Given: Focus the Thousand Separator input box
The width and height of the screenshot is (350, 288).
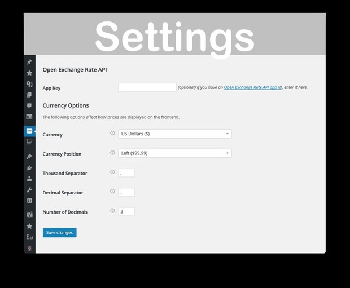Looking at the screenshot, I should (x=126, y=173).
